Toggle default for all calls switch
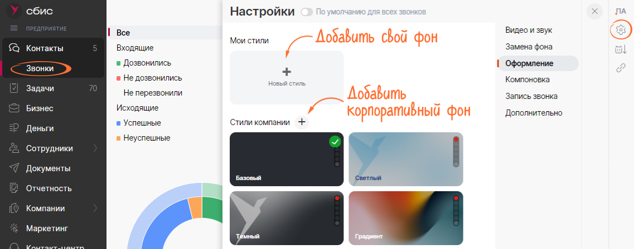The image size is (634, 249). [306, 12]
